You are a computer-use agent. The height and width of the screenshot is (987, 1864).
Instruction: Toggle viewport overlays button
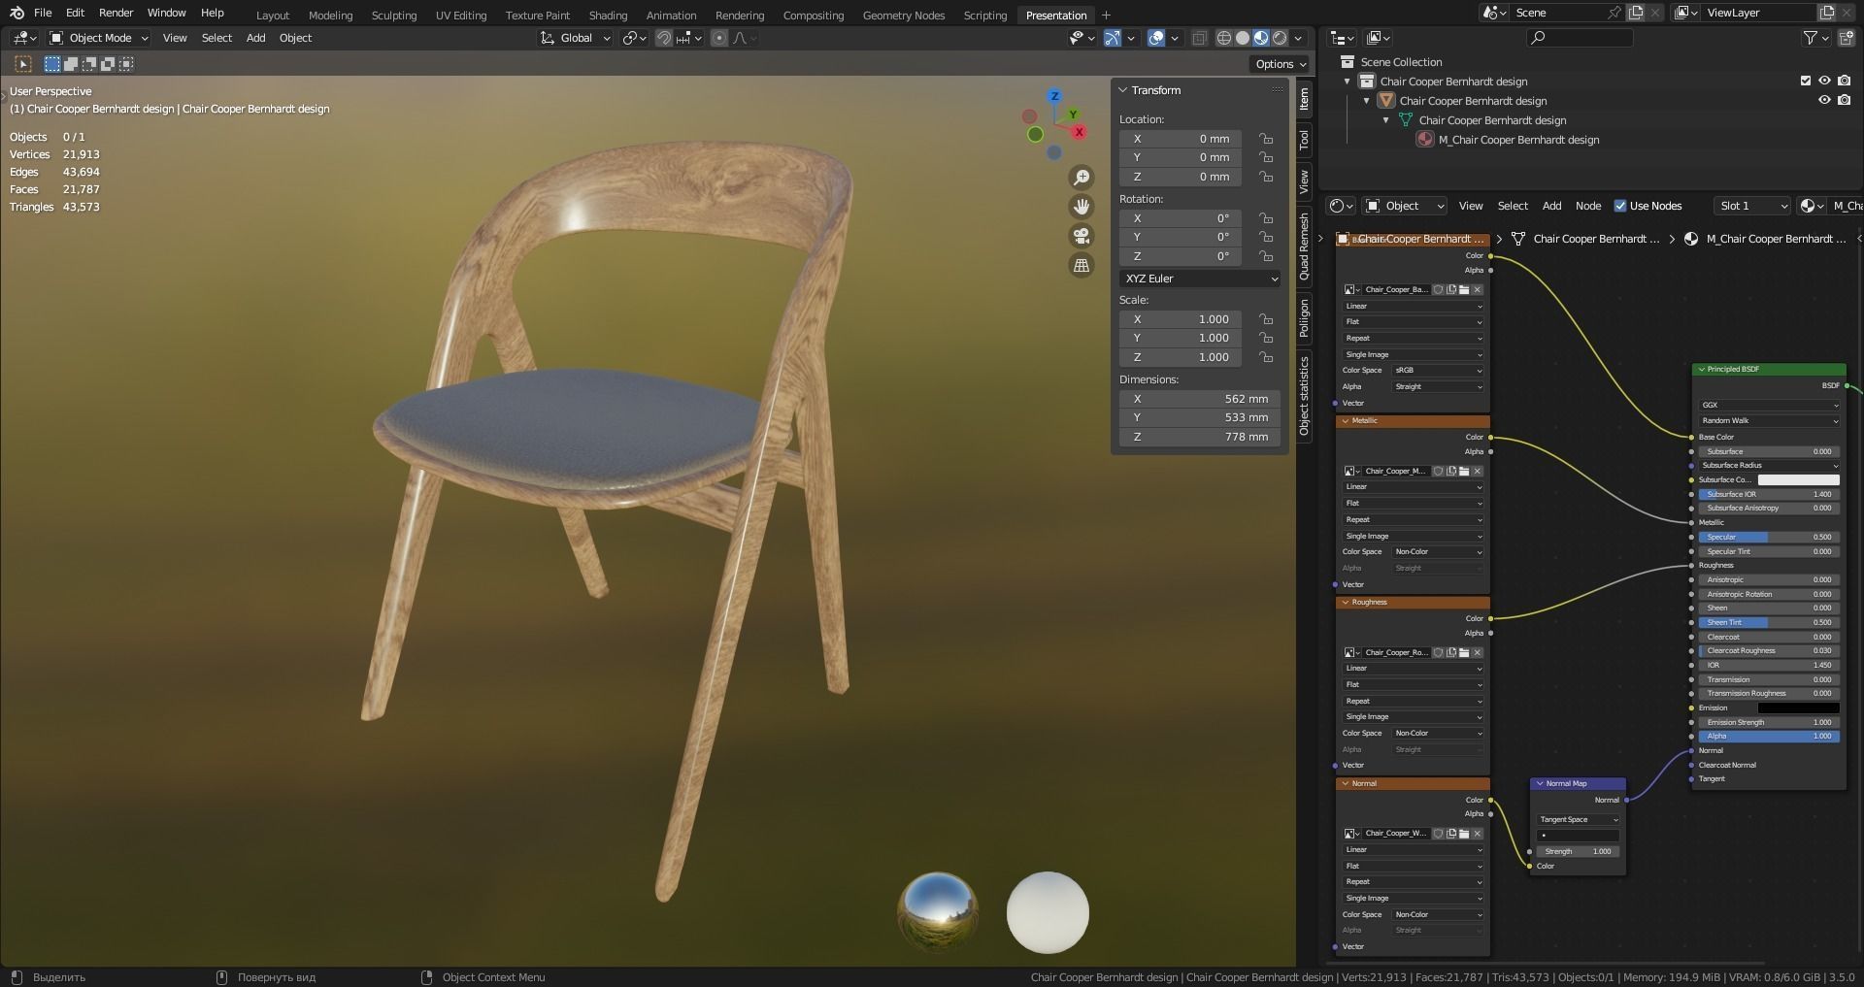pyautogui.click(x=1156, y=38)
